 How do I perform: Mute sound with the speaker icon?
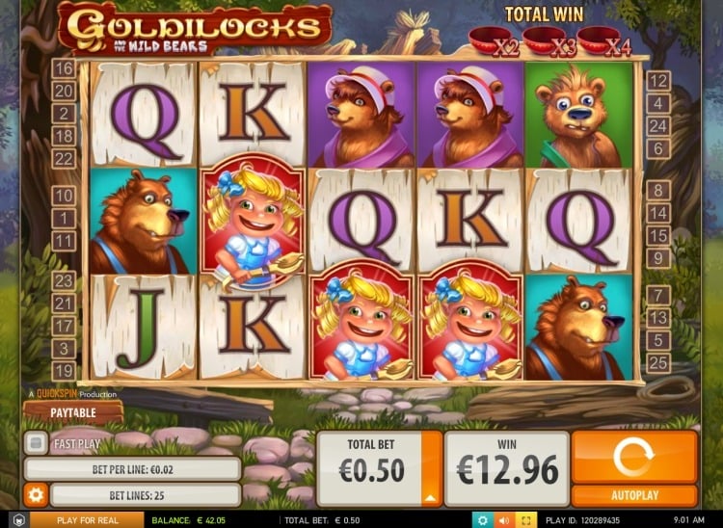(504, 520)
